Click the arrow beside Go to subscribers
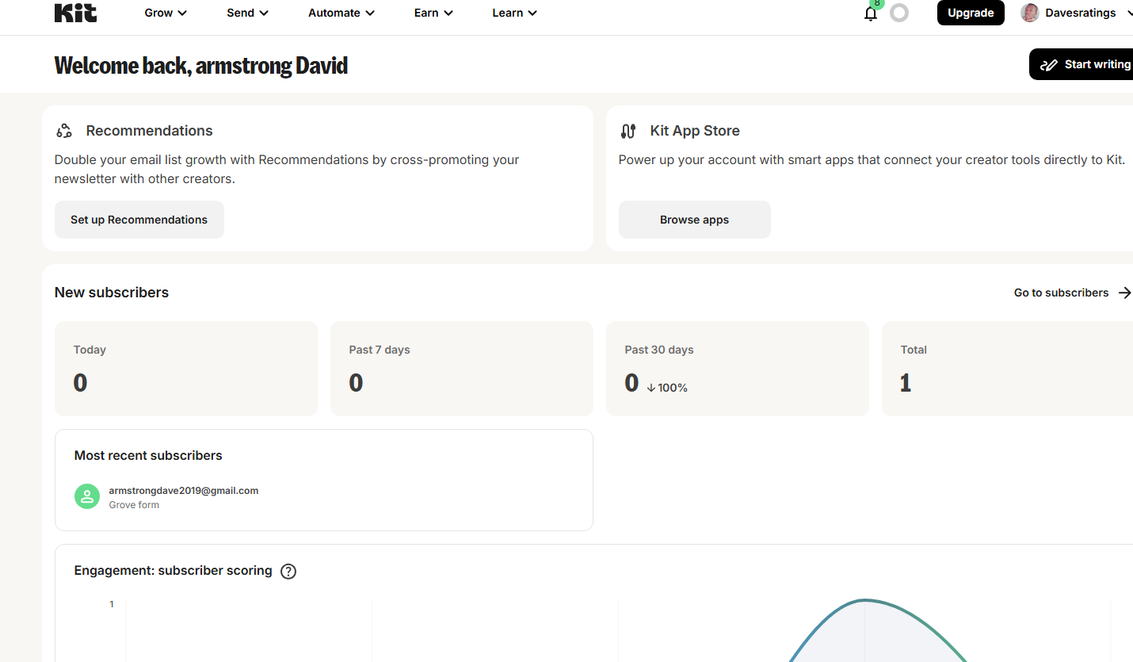1133x662 pixels. pos(1124,293)
